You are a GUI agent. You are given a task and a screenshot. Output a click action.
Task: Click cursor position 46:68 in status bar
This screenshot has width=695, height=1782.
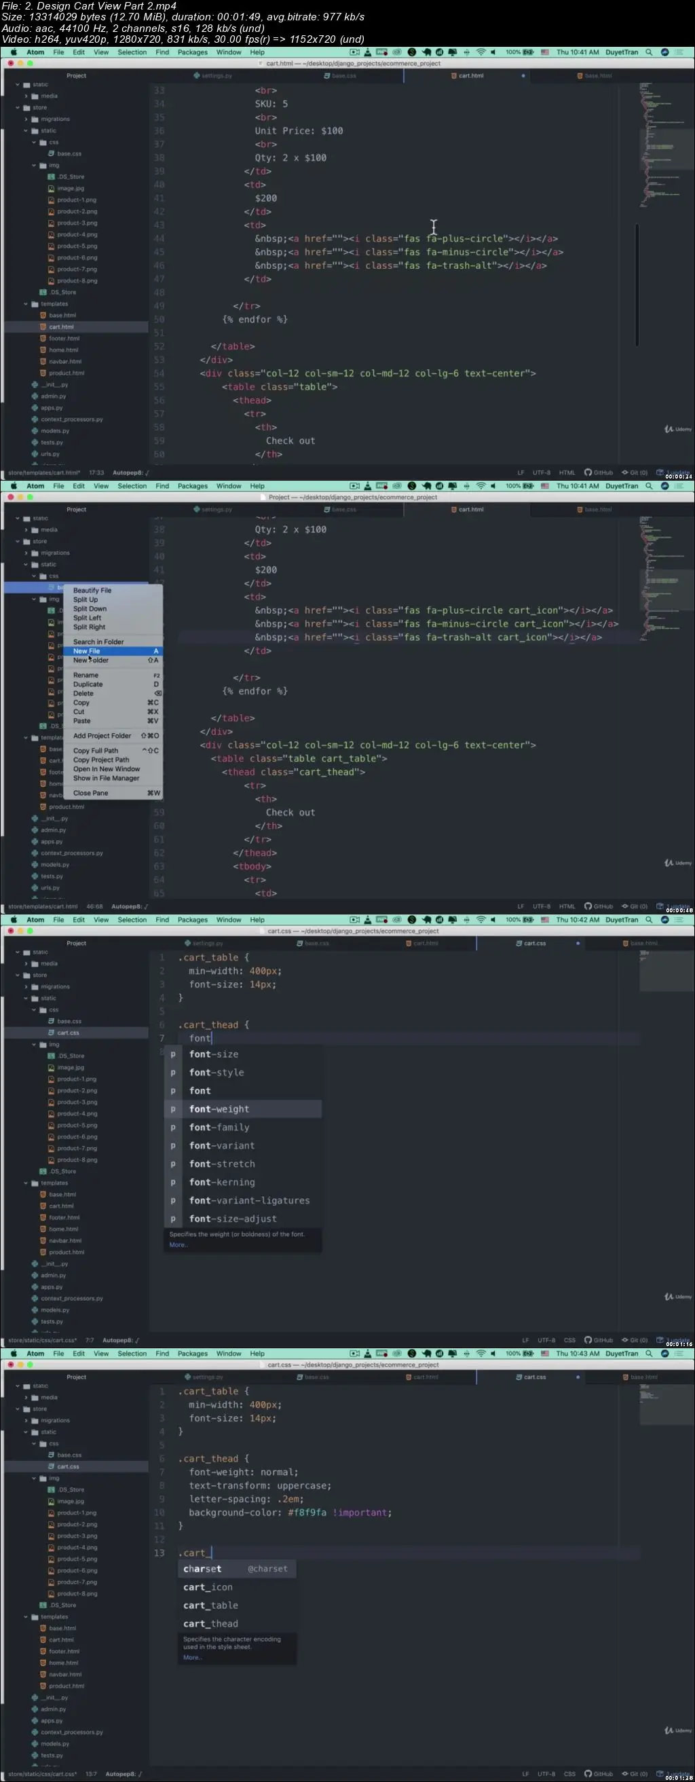pyautogui.click(x=95, y=906)
